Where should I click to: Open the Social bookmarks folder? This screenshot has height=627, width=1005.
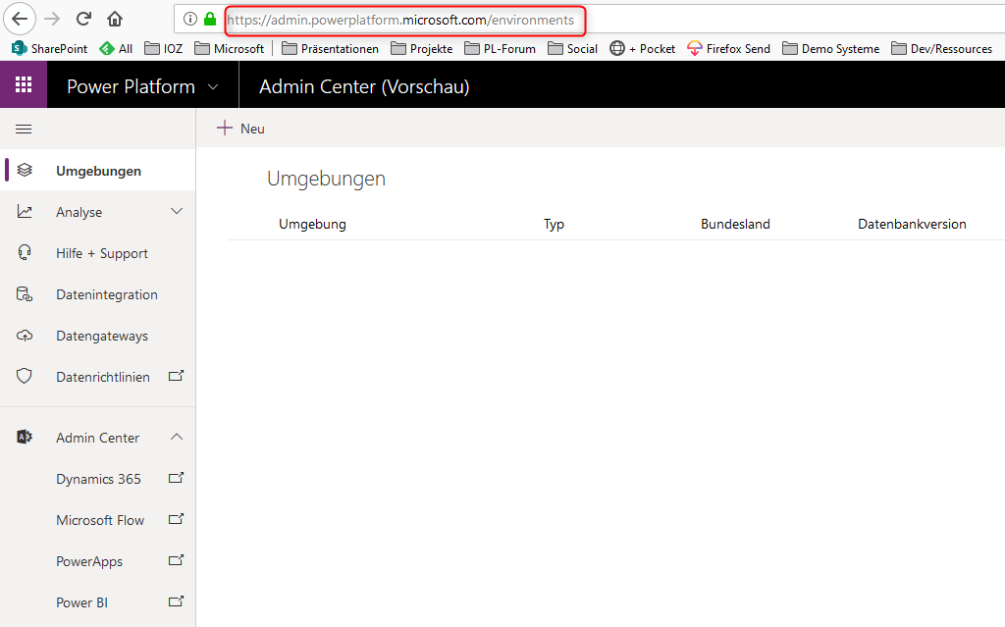(572, 49)
